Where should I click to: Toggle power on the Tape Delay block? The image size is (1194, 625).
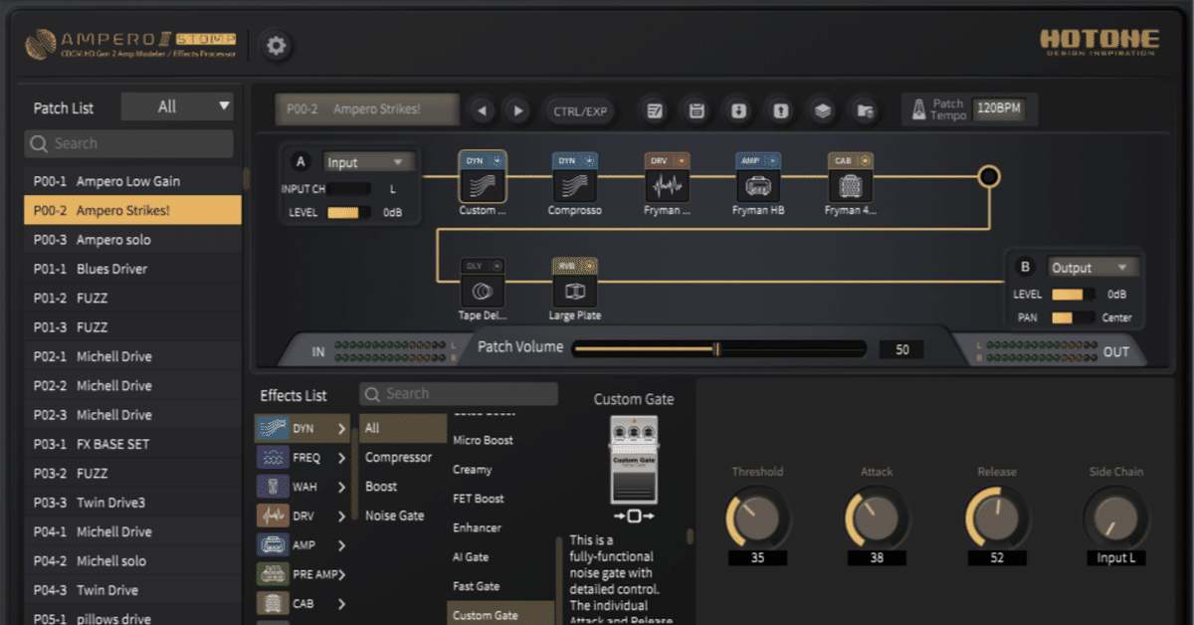[497, 266]
